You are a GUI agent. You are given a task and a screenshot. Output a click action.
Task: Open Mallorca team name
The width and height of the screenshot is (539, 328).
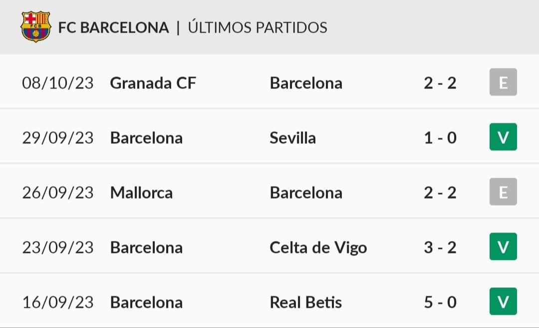point(141,193)
